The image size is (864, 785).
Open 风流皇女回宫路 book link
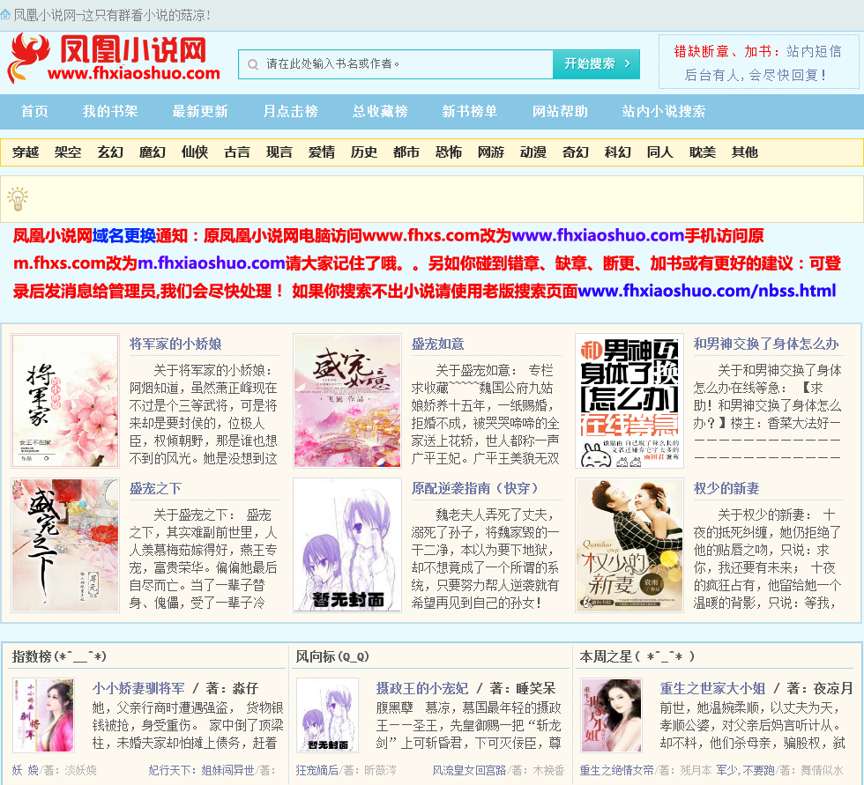tap(469, 770)
